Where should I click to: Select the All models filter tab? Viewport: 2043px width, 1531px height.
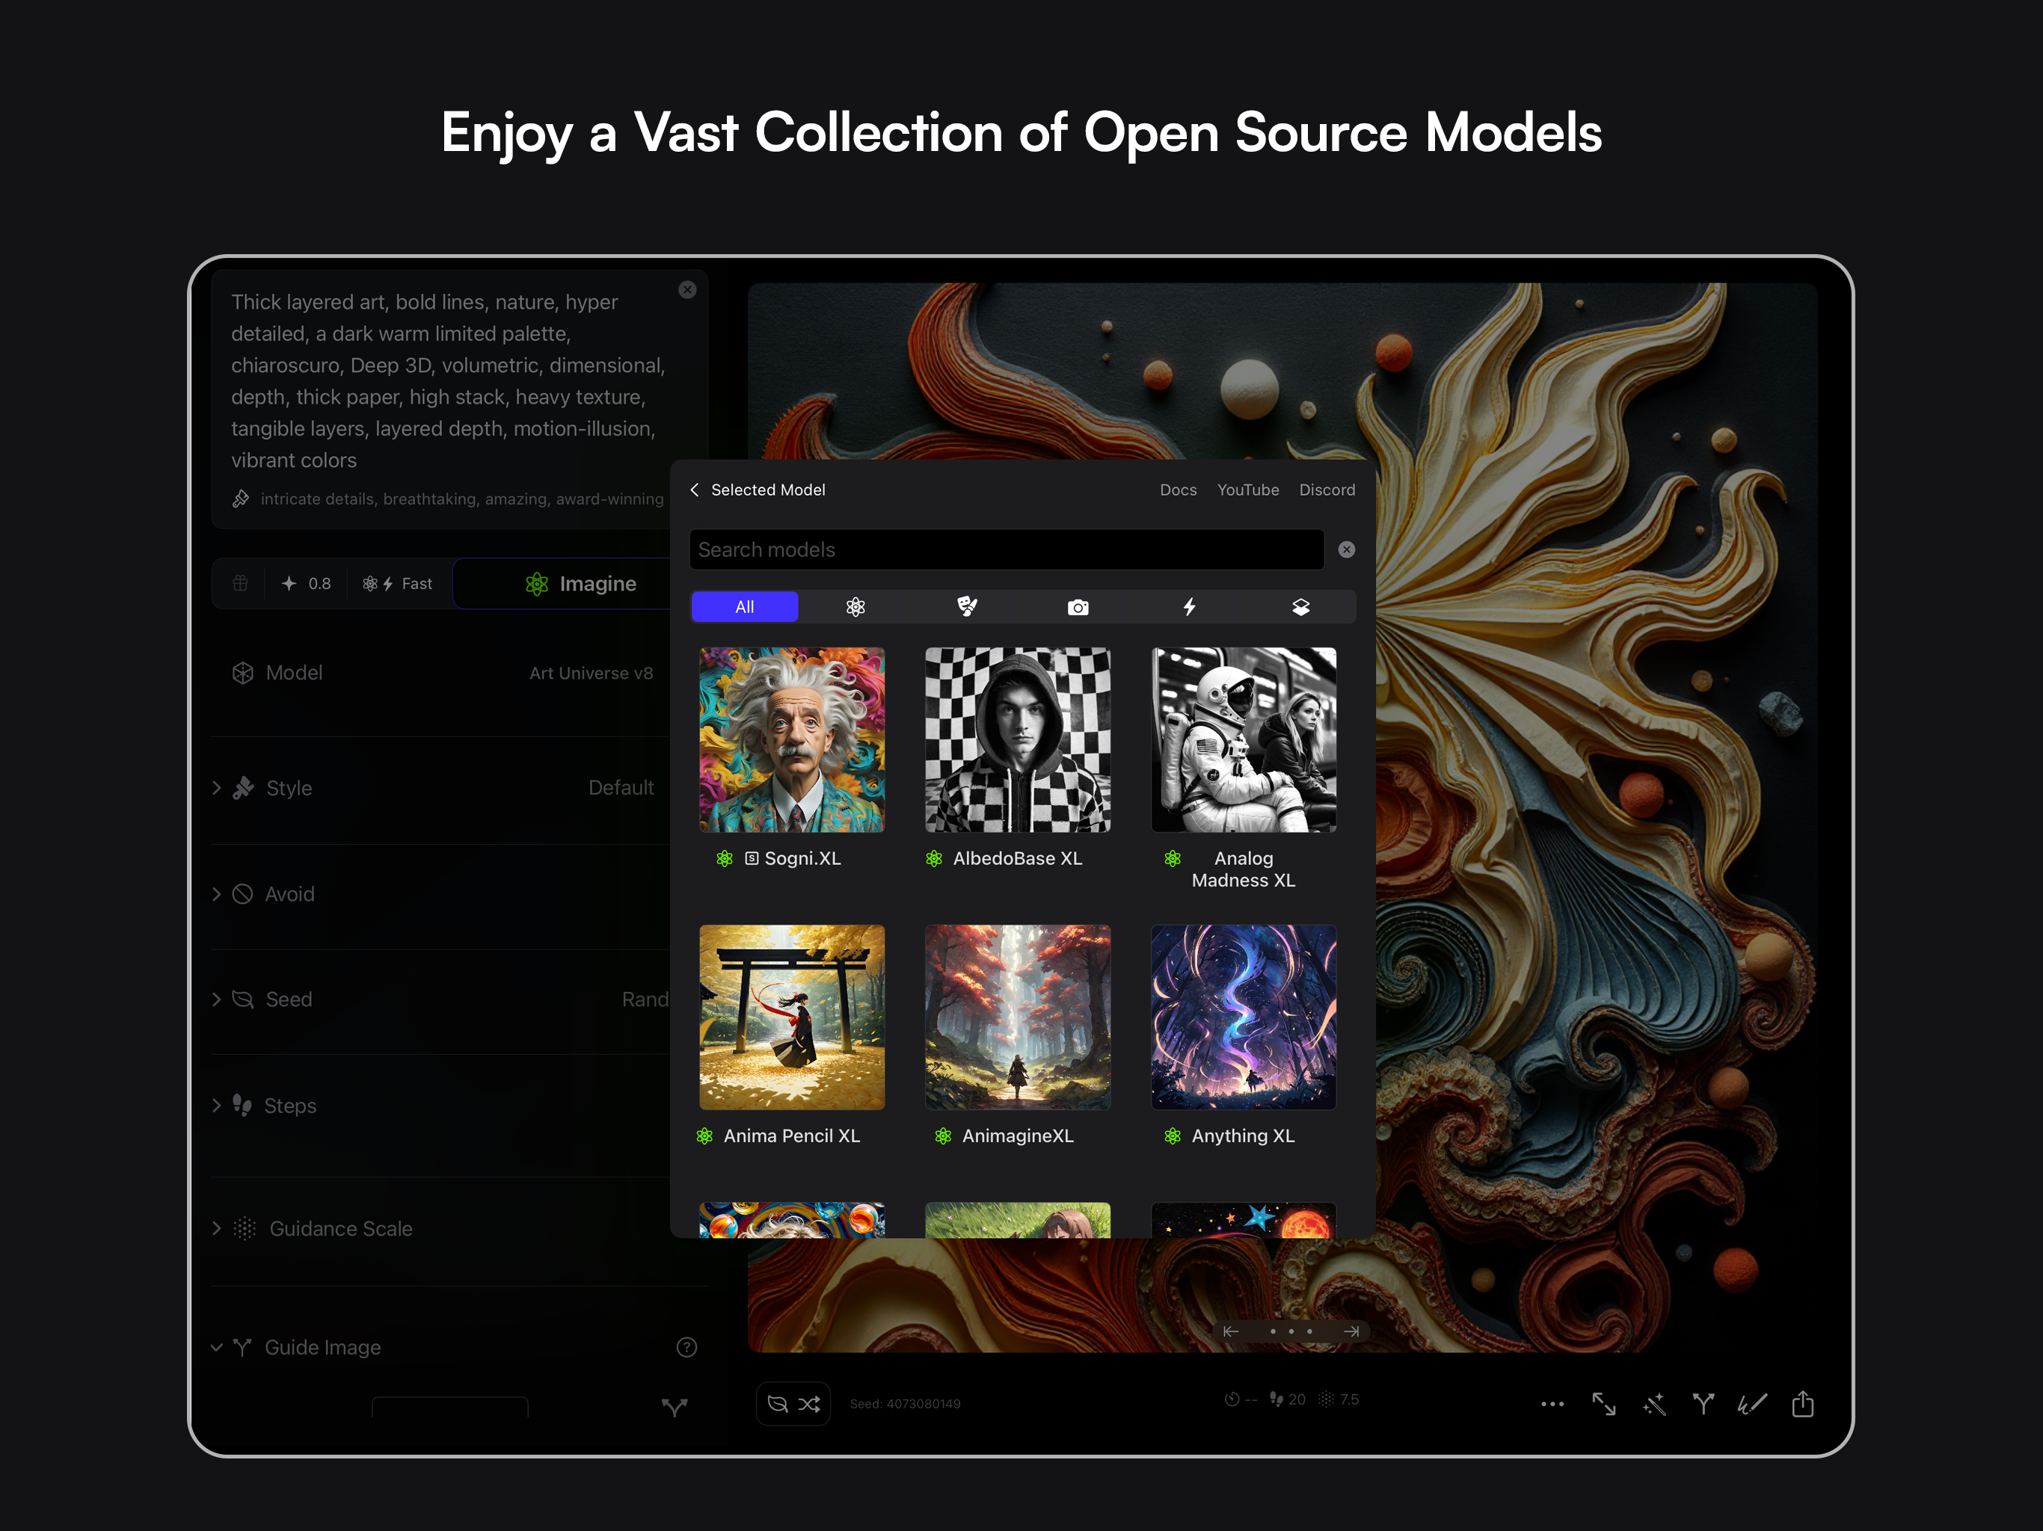tap(744, 607)
